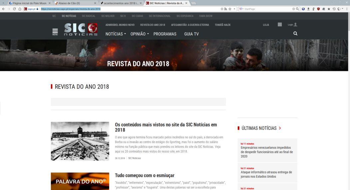Open the SIC Notícias hamburger MENU
350x190 pixels.
(x=55, y=32)
